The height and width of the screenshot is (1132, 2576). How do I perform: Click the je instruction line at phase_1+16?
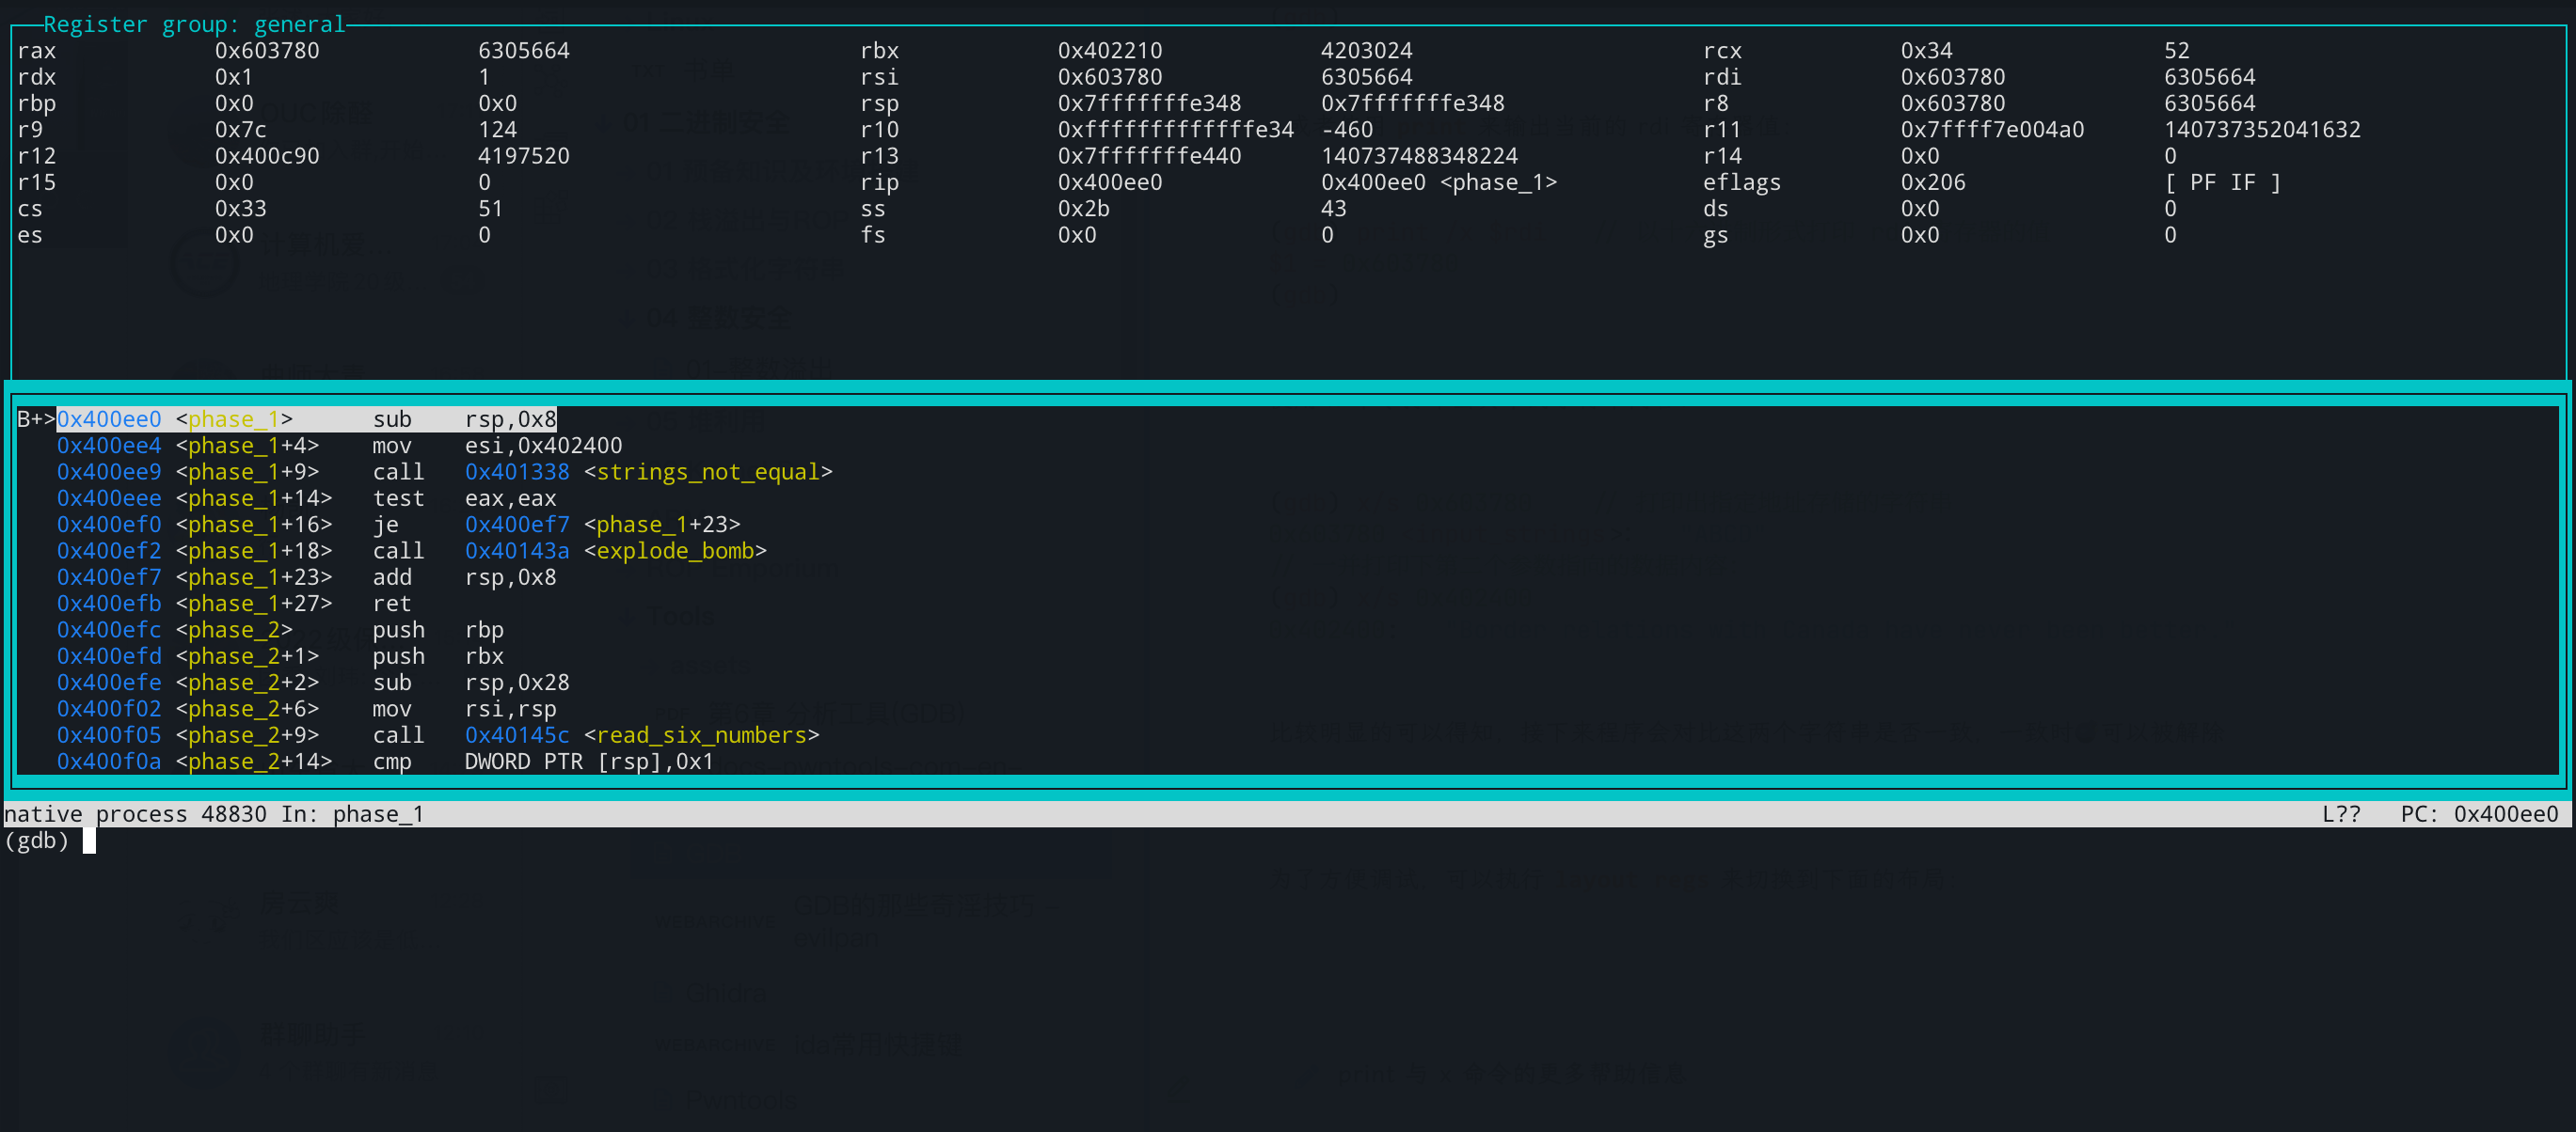(x=385, y=525)
